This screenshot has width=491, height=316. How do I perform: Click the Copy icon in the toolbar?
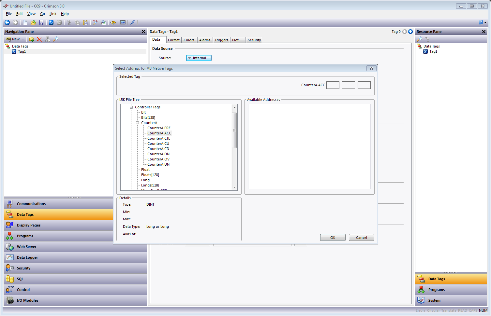tap(77, 22)
